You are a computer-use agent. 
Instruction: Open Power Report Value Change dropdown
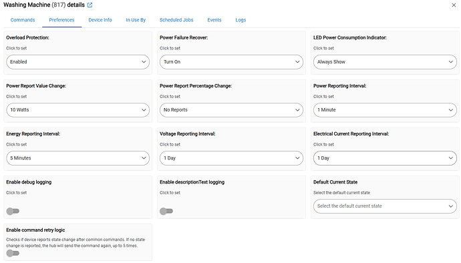(78, 110)
